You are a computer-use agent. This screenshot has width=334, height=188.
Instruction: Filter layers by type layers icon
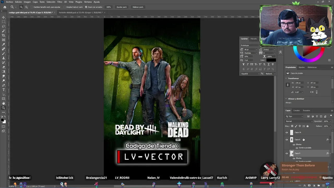(317, 116)
